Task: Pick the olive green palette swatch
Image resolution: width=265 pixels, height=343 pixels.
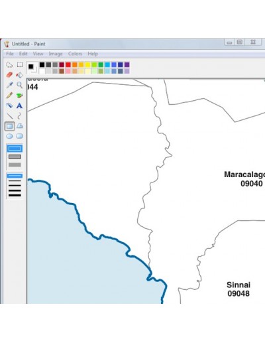Action: (101, 71)
